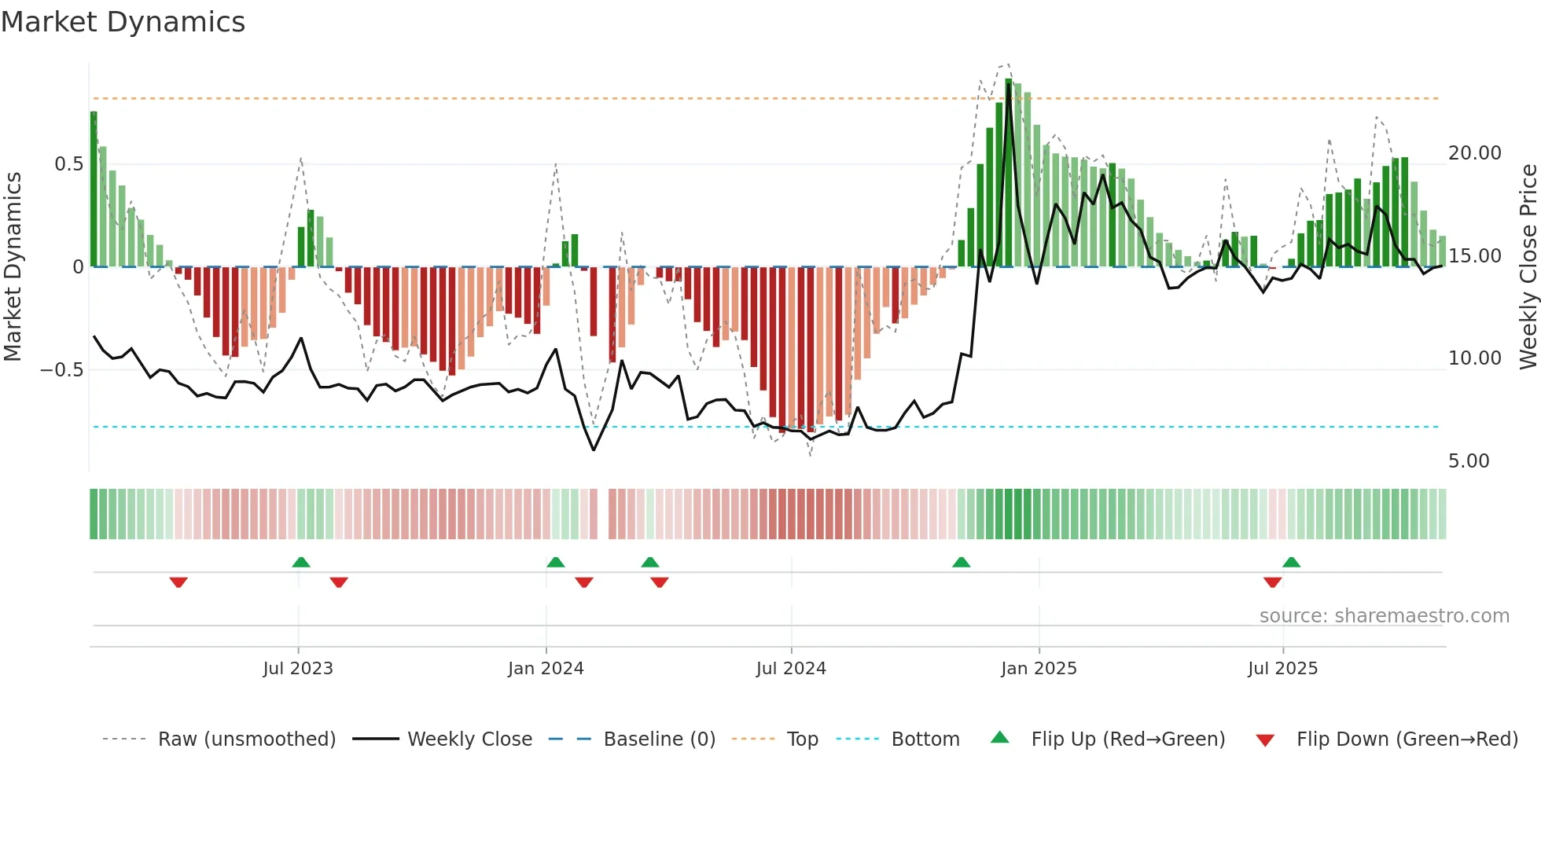Click the Jul 2024 axis label
1541x866 pixels.
[x=792, y=669]
